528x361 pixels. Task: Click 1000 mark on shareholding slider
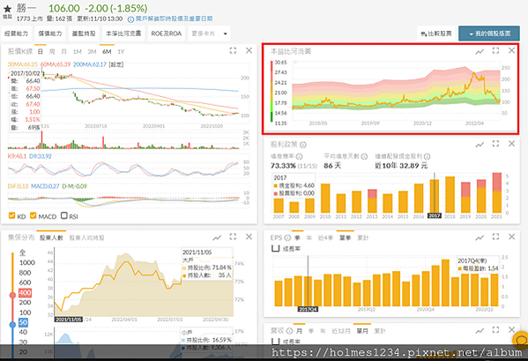27,262
